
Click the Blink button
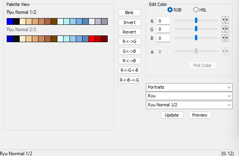(x=130, y=13)
